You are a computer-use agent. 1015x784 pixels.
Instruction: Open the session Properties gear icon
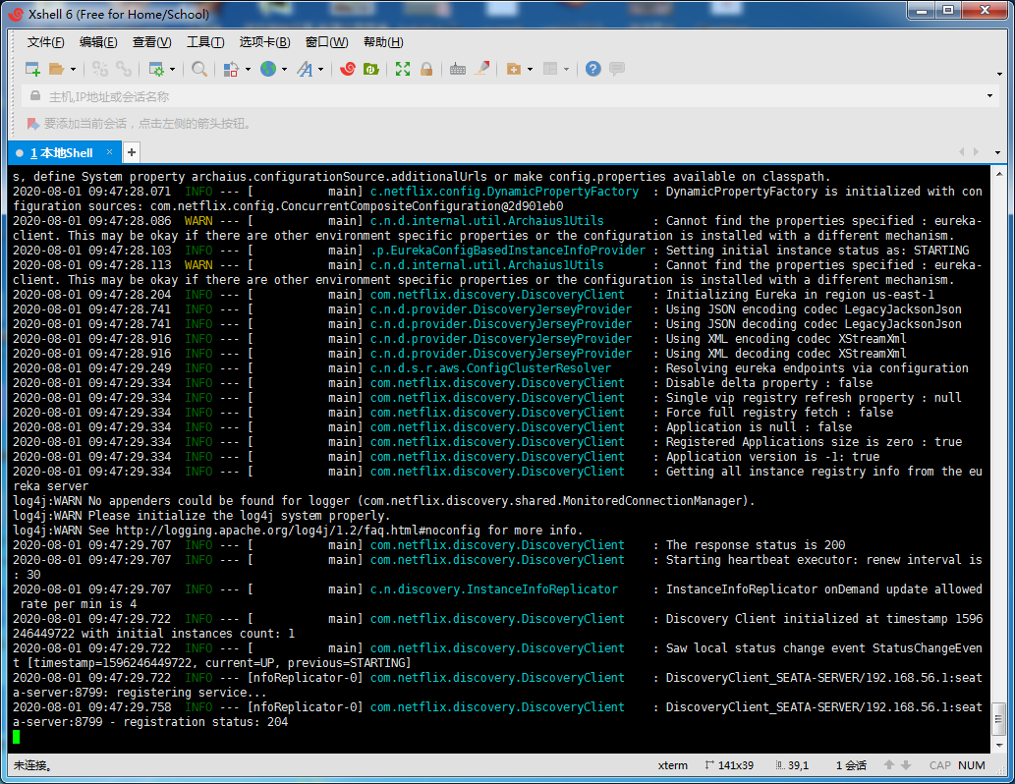[x=156, y=70]
